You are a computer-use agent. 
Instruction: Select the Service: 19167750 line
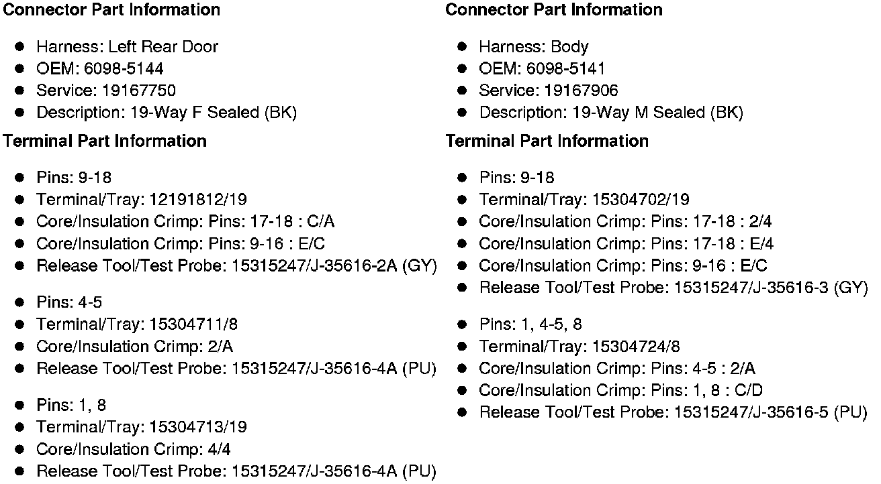pos(105,90)
